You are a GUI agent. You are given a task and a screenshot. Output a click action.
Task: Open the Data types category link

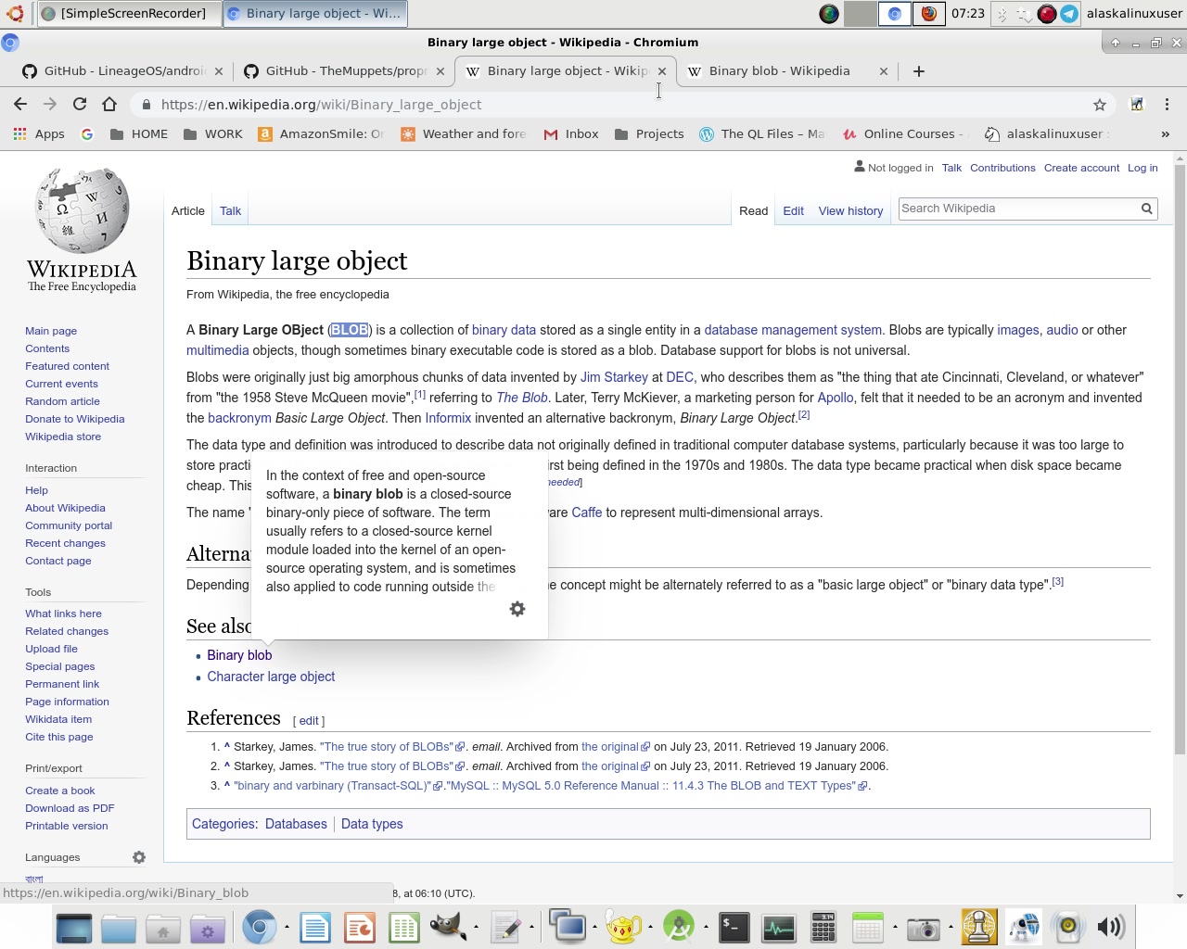point(372,824)
